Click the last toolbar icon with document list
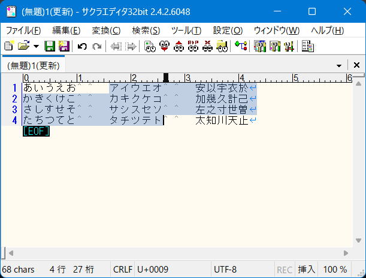The width and height of the screenshot is (366, 278). [x=308, y=46]
